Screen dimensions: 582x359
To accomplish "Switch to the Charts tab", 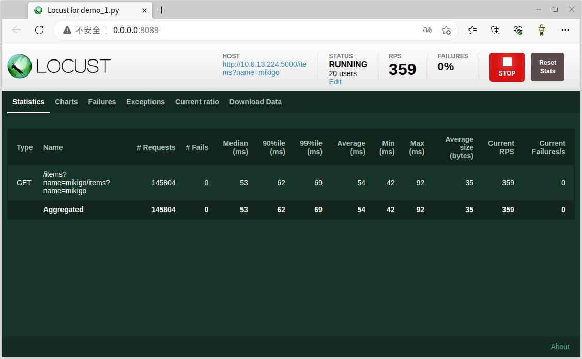I will (x=66, y=102).
